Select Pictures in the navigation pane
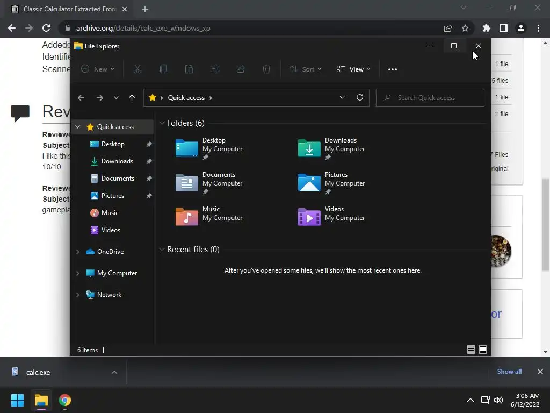This screenshot has width=550, height=413. coord(113,196)
